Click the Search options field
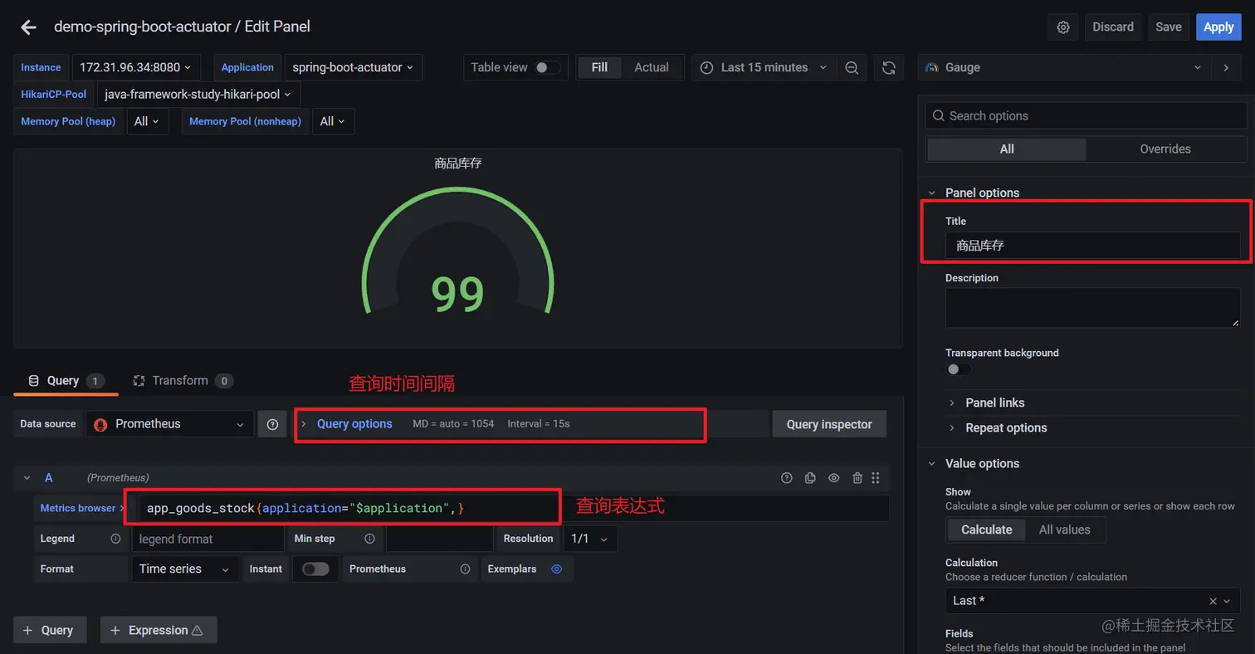Screen dimensions: 1255x654 1086,116
